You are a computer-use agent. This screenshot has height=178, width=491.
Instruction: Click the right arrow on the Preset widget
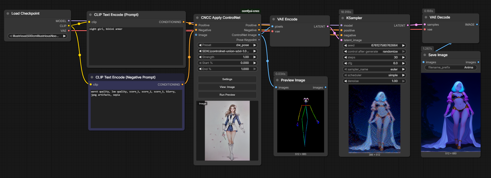tap(255, 45)
